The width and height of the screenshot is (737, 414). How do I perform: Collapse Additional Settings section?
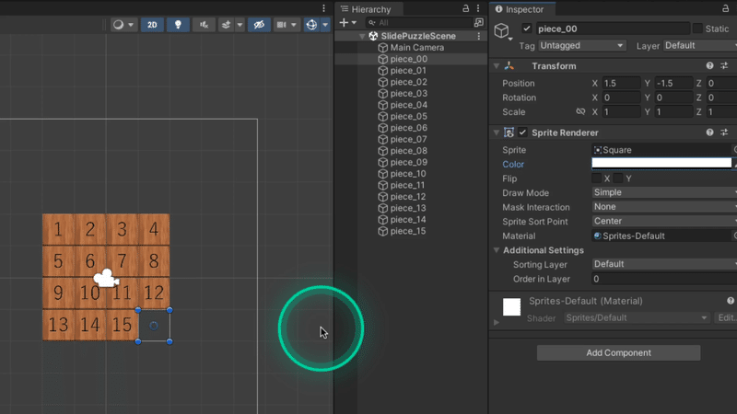(x=497, y=250)
